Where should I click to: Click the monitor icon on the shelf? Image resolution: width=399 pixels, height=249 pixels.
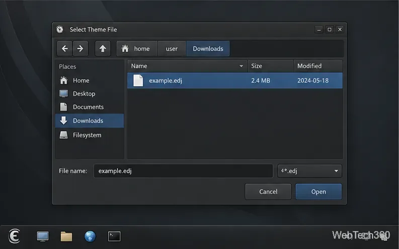click(x=42, y=236)
